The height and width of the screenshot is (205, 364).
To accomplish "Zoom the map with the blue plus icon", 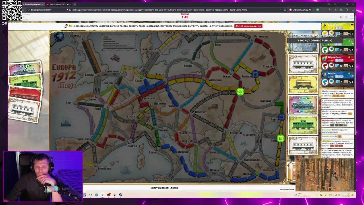I will (59, 36).
